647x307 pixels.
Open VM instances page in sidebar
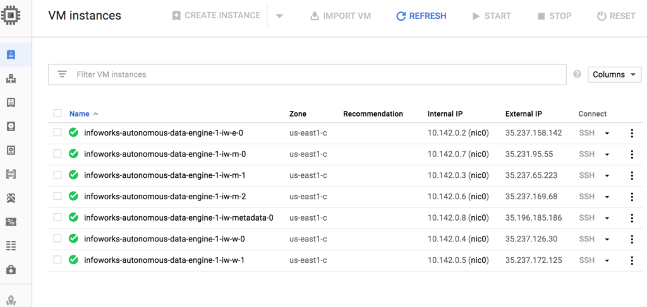[11, 55]
